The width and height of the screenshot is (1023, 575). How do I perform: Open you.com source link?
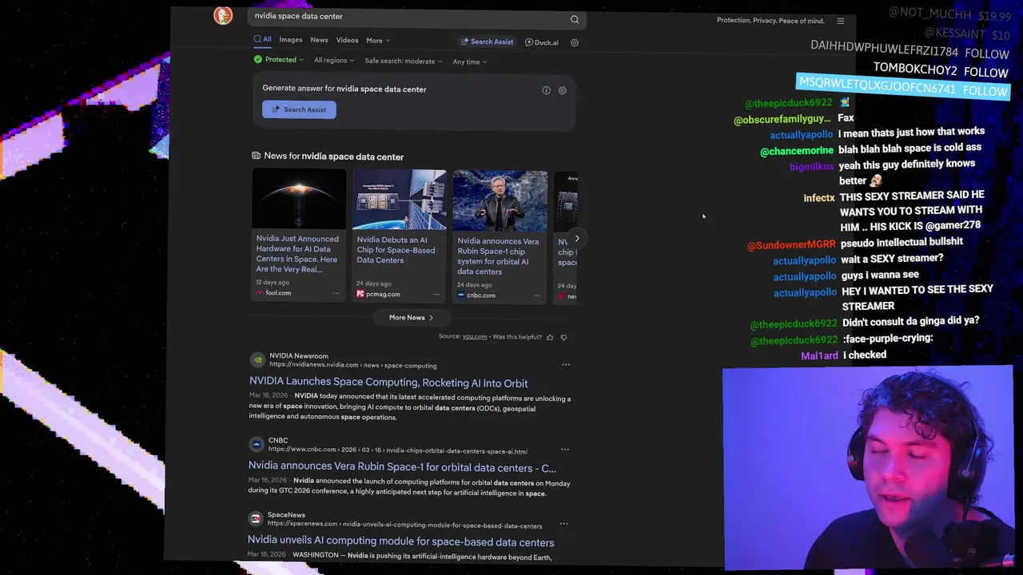click(x=475, y=337)
